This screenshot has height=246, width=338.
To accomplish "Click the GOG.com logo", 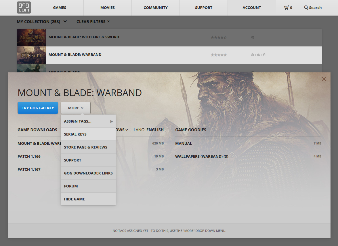I will (24, 7).
